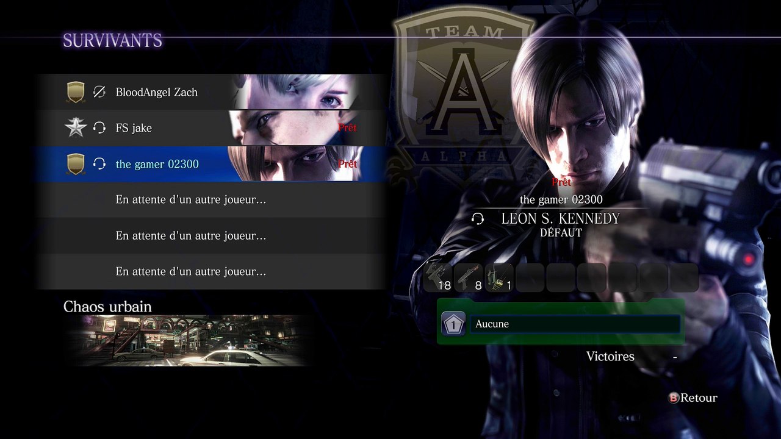781x439 pixels.
Task: Click the SURVIVANTS heading
Action: (x=113, y=41)
